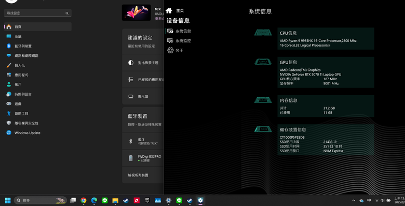Click the 21433 次 SSD usage count
The image size is (405, 206).
[x=330, y=142]
